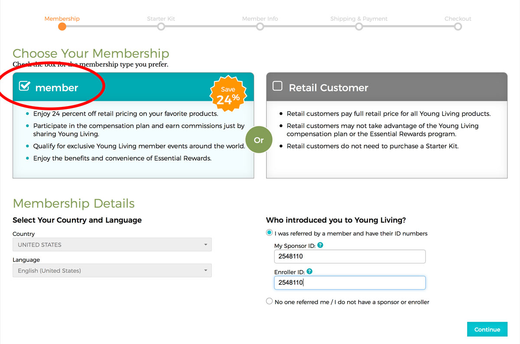Select the No one referred me radio option
The image size is (520, 344).
270,302
